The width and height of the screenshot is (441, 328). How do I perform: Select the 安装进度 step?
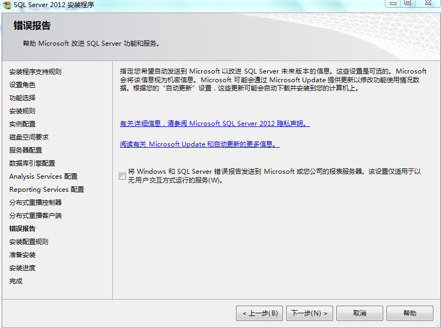point(22,268)
